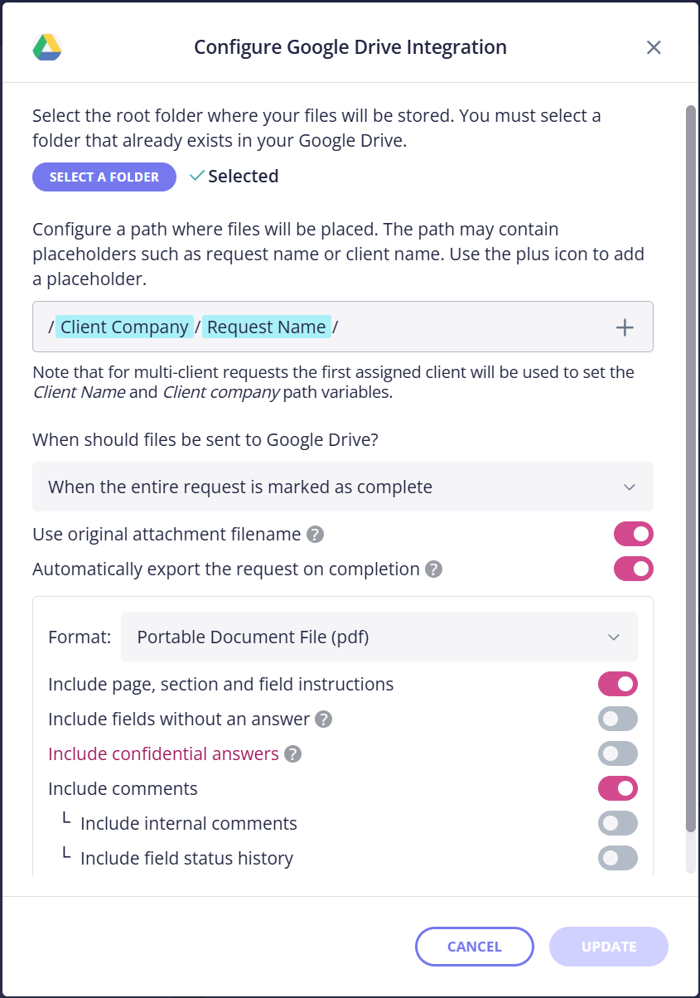Click the Client Company path placeholder
Image resolution: width=700 pixels, height=998 pixels.
click(x=124, y=327)
